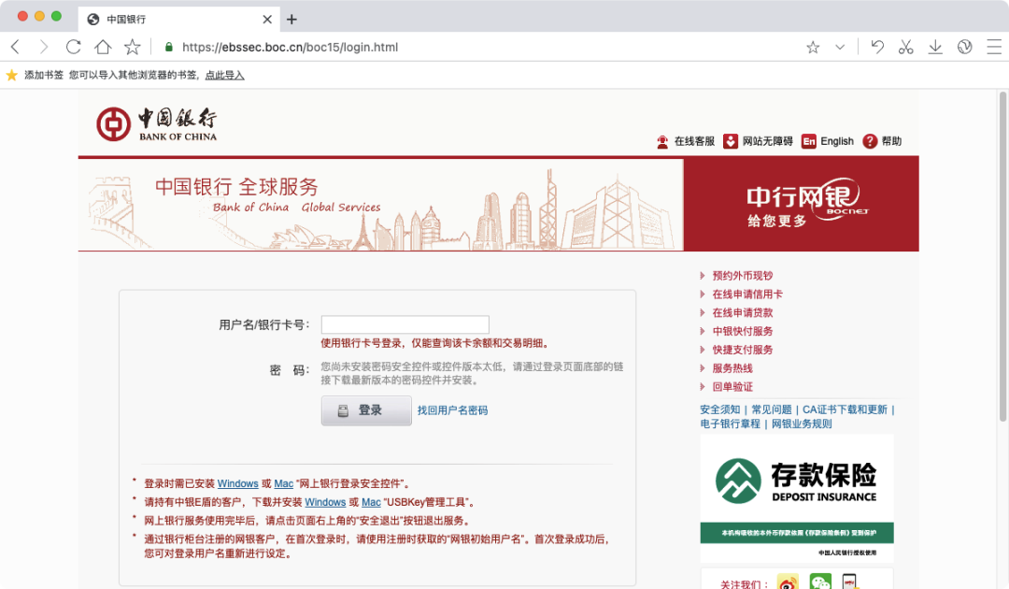The width and height of the screenshot is (1009, 589).
Task: Click the Weibo follow icon
Action: coord(788,582)
